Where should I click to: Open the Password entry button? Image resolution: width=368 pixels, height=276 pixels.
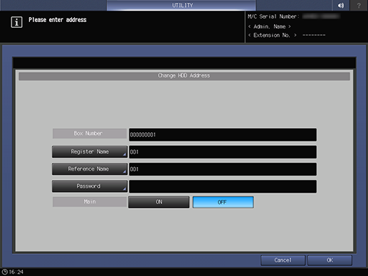[90, 186]
